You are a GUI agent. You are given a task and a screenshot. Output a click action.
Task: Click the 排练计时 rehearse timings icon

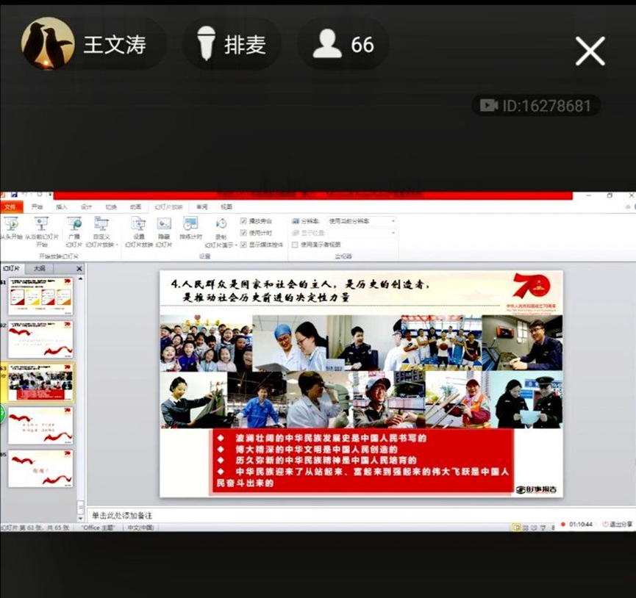coord(190,223)
